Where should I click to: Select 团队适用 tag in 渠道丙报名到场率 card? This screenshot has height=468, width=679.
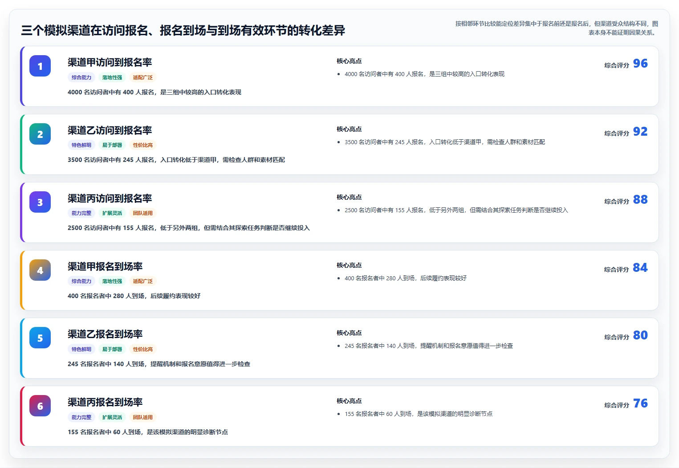pos(143,417)
